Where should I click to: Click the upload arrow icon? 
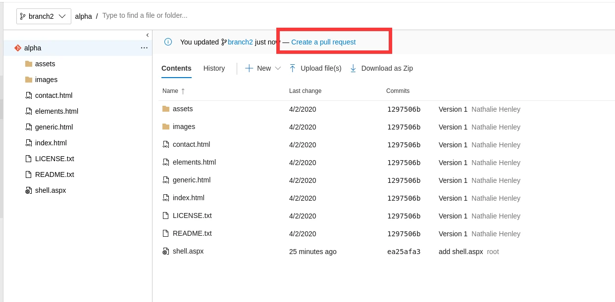[293, 68]
